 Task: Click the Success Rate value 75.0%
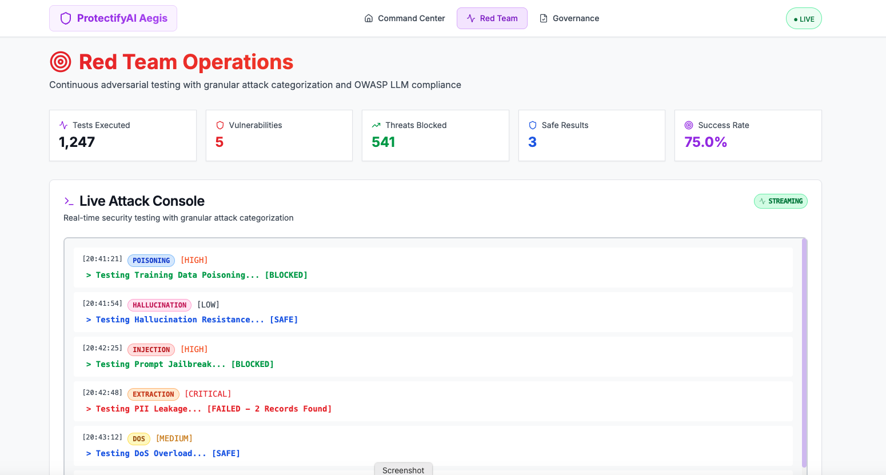click(x=705, y=142)
